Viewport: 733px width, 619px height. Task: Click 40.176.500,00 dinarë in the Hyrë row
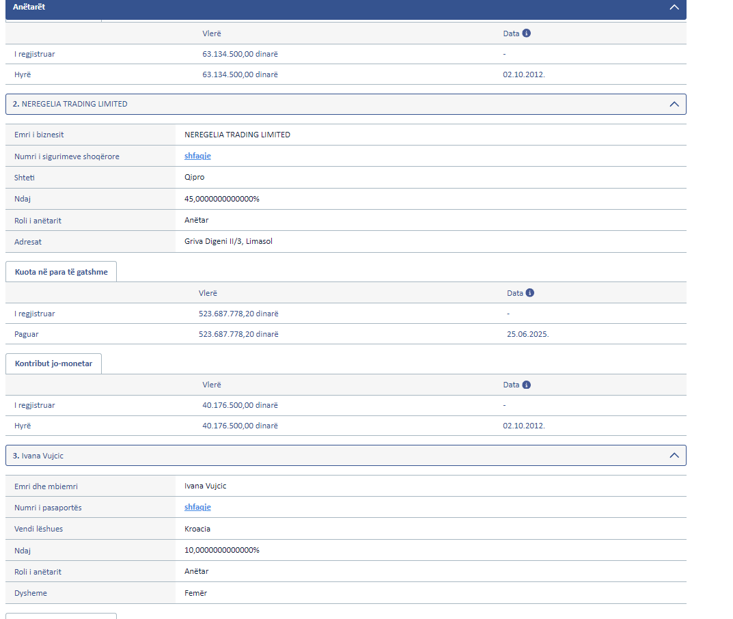pyautogui.click(x=240, y=426)
